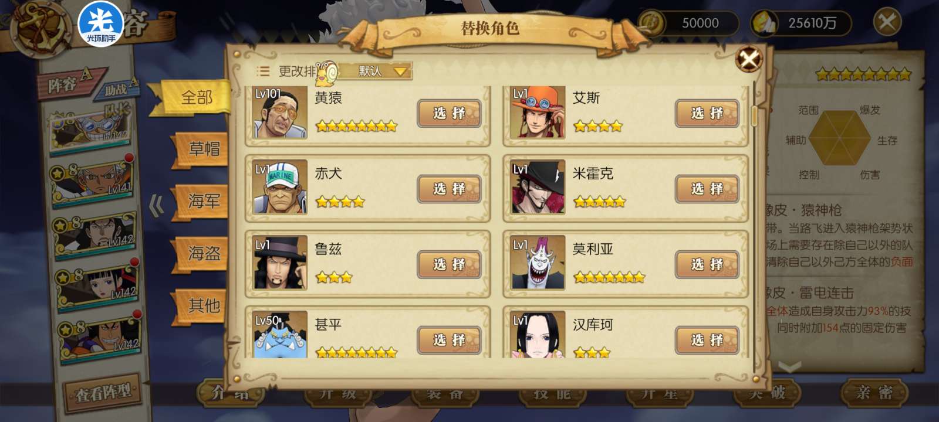
Task: Expand skill description with down chevron
Action: pos(789,367)
